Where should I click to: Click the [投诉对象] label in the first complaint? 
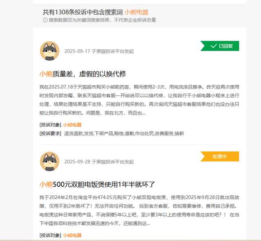(50, 125)
